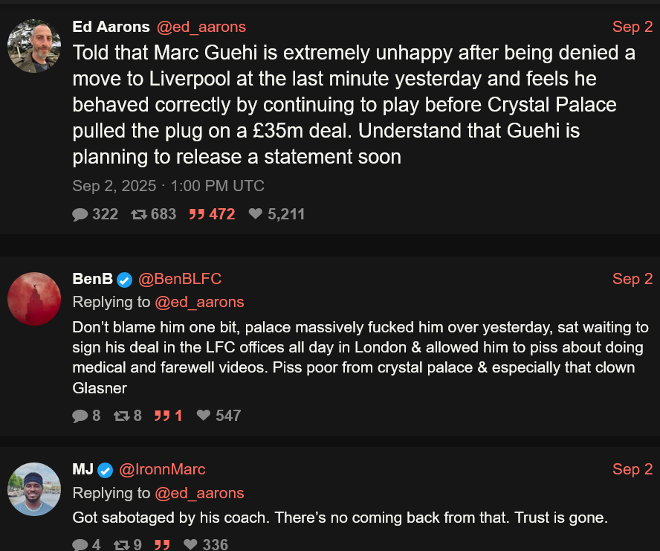
Task: Click the reply icon on BenB's tweet
Action: click(80, 416)
